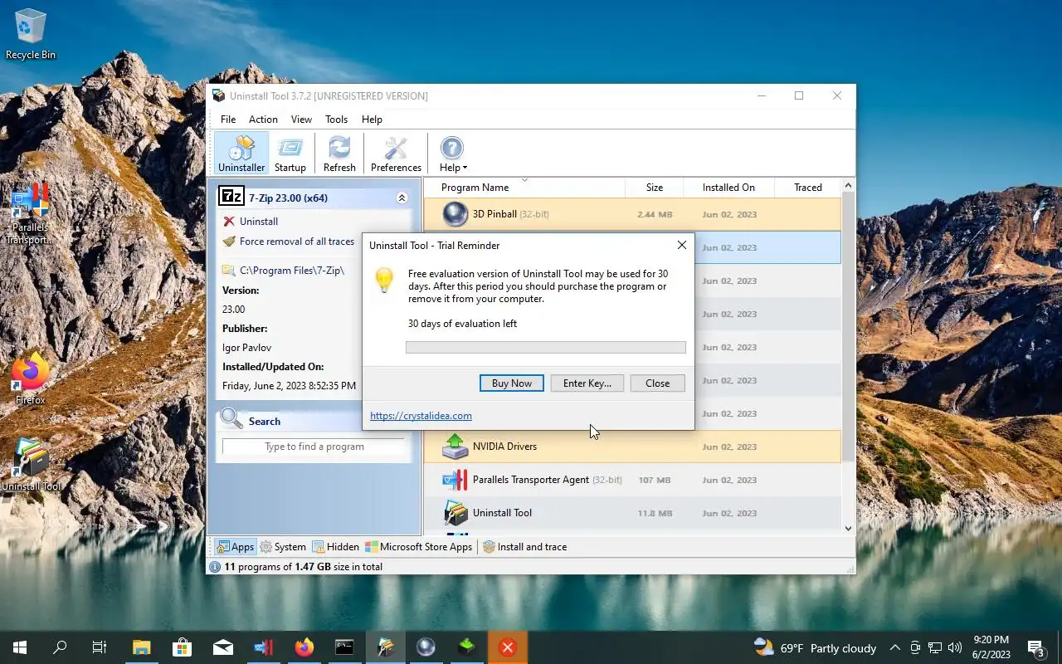This screenshot has height=664, width=1062.
Task: Show hidden system tray icons chevron
Action: (895, 648)
